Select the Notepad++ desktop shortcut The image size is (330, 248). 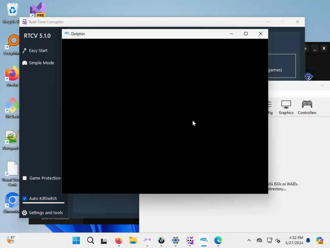point(11,139)
